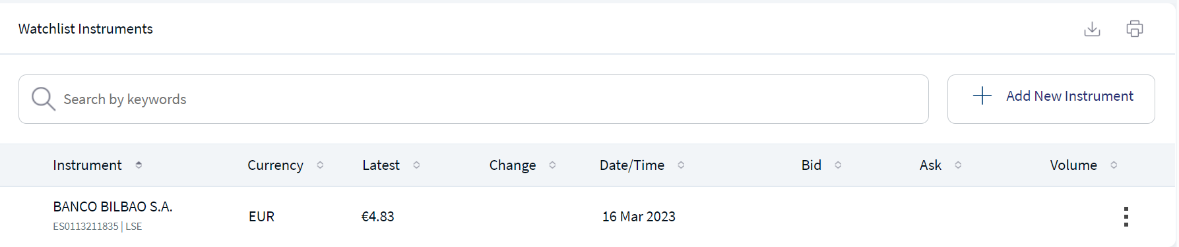Sort by Instrument column arrow
Image resolution: width=1179 pixels, height=247 pixels.
[x=139, y=165]
